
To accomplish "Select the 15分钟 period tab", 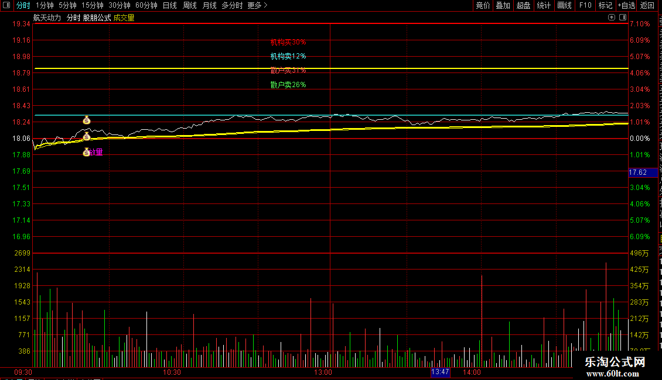I will [93, 5].
